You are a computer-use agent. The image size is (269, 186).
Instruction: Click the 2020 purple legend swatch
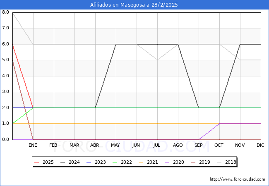(167, 162)
